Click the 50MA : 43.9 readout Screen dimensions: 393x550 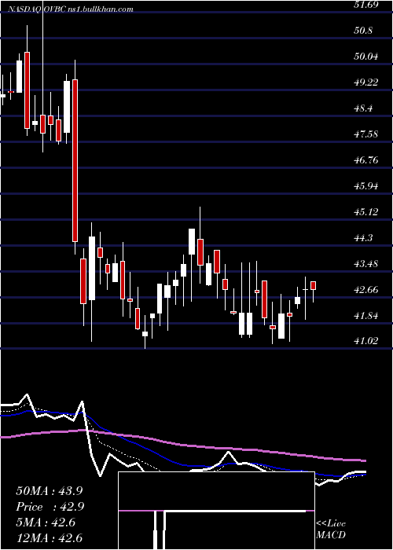pos(50,491)
